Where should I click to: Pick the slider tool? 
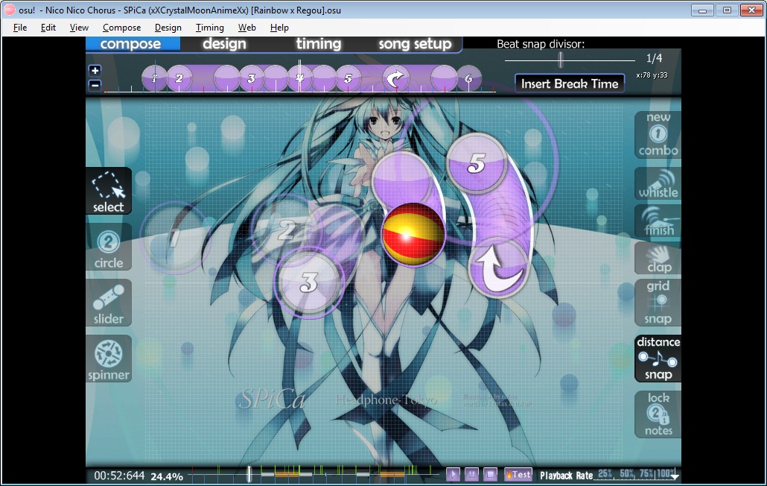point(109,303)
